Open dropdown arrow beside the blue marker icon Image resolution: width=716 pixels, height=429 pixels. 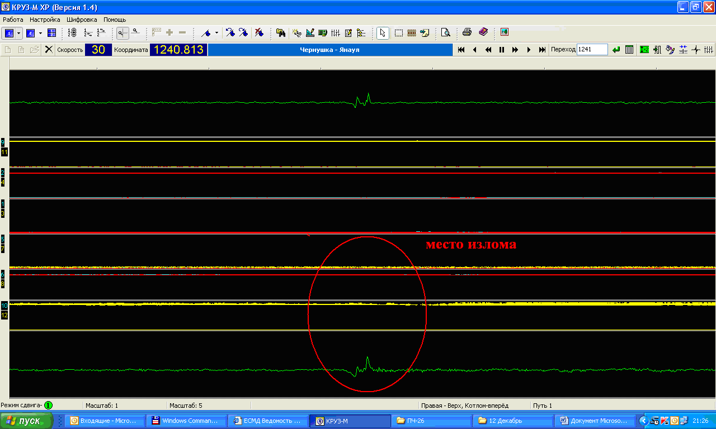216,33
